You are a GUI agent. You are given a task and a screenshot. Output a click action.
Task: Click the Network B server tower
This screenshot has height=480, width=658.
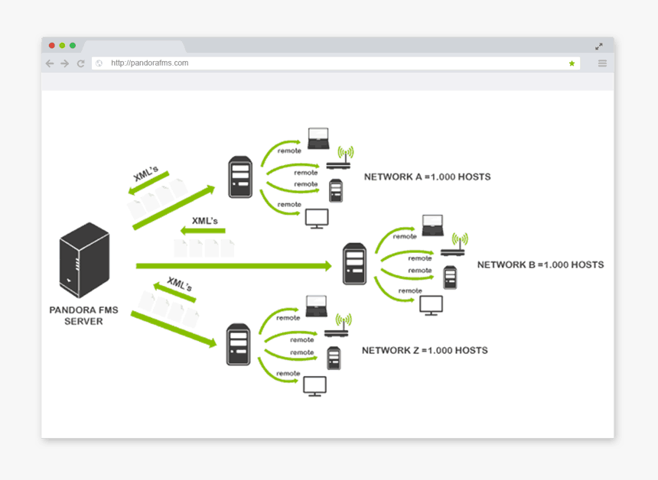[x=354, y=264]
